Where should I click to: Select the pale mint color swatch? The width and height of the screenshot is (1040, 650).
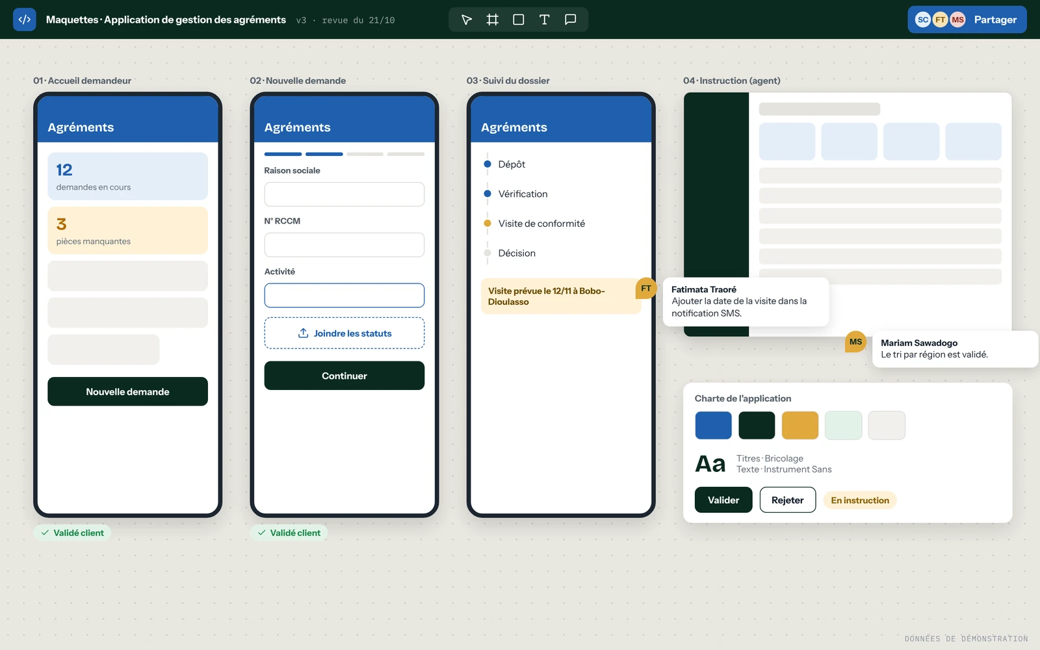click(844, 425)
